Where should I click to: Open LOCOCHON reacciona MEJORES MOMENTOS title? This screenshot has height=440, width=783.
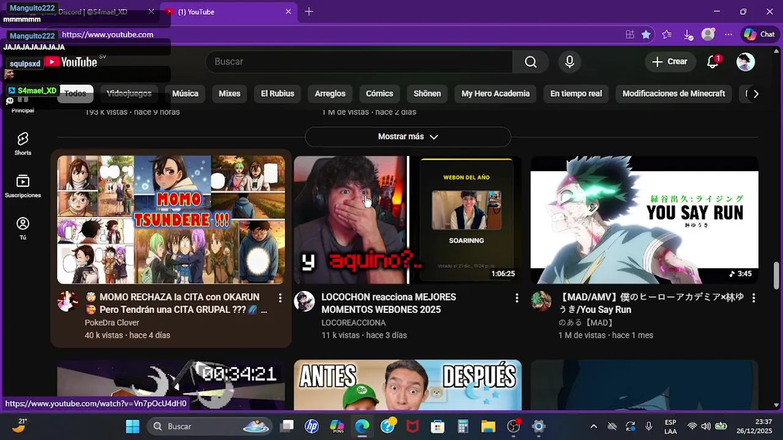pyautogui.click(x=389, y=303)
